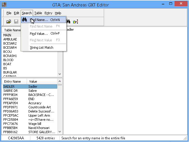Select the SADLER entry row

(x=30, y=86)
